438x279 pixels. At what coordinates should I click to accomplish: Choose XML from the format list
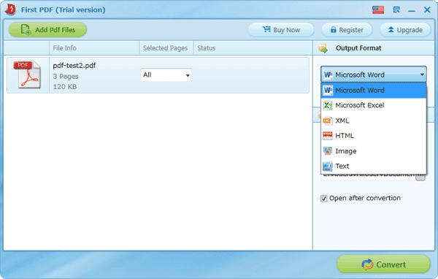(374, 121)
